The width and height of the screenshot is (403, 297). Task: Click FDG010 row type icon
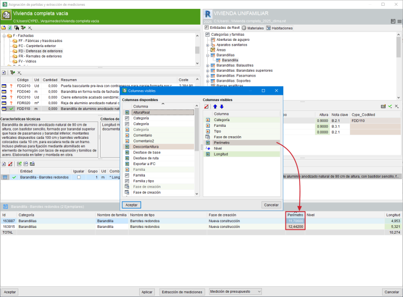(4, 86)
